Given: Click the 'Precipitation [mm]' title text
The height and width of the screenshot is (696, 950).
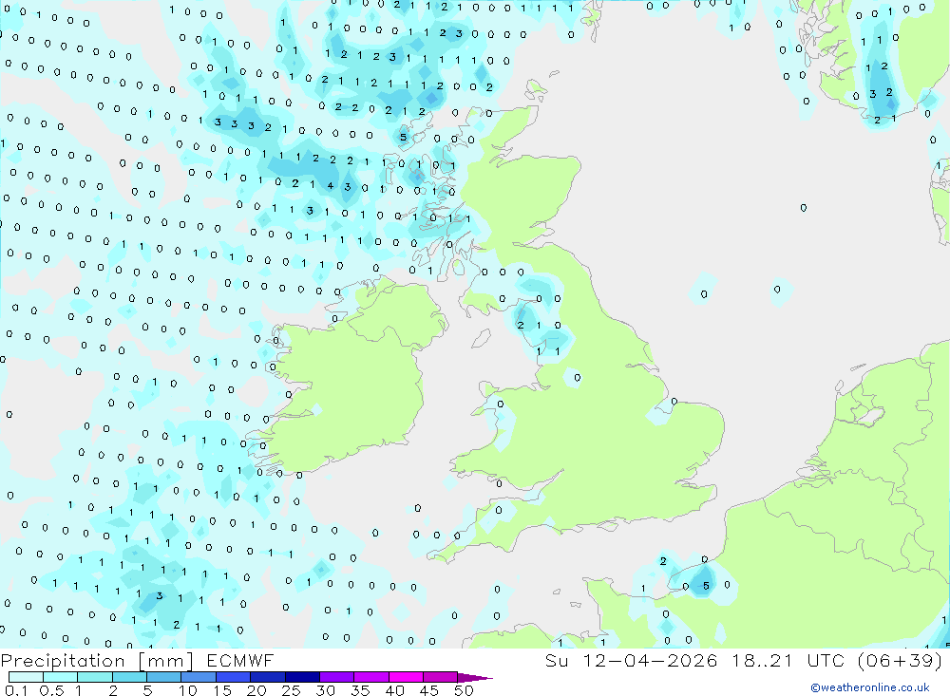Looking at the screenshot, I should click(98, 661).
